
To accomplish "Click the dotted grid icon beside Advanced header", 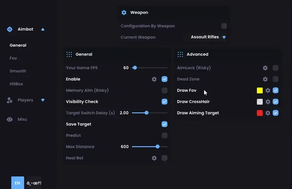I will pos(180,54).
